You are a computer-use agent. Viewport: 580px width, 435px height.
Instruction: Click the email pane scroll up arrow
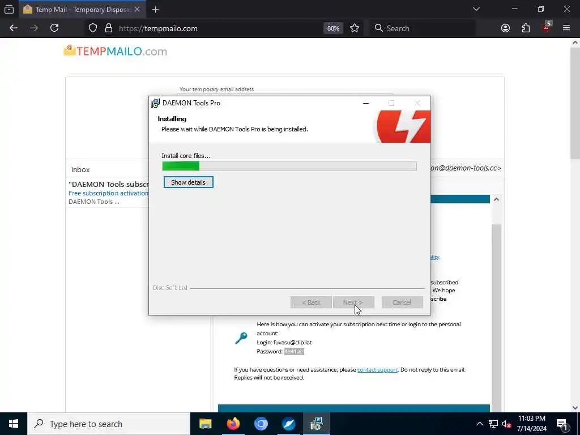[496, 199]
